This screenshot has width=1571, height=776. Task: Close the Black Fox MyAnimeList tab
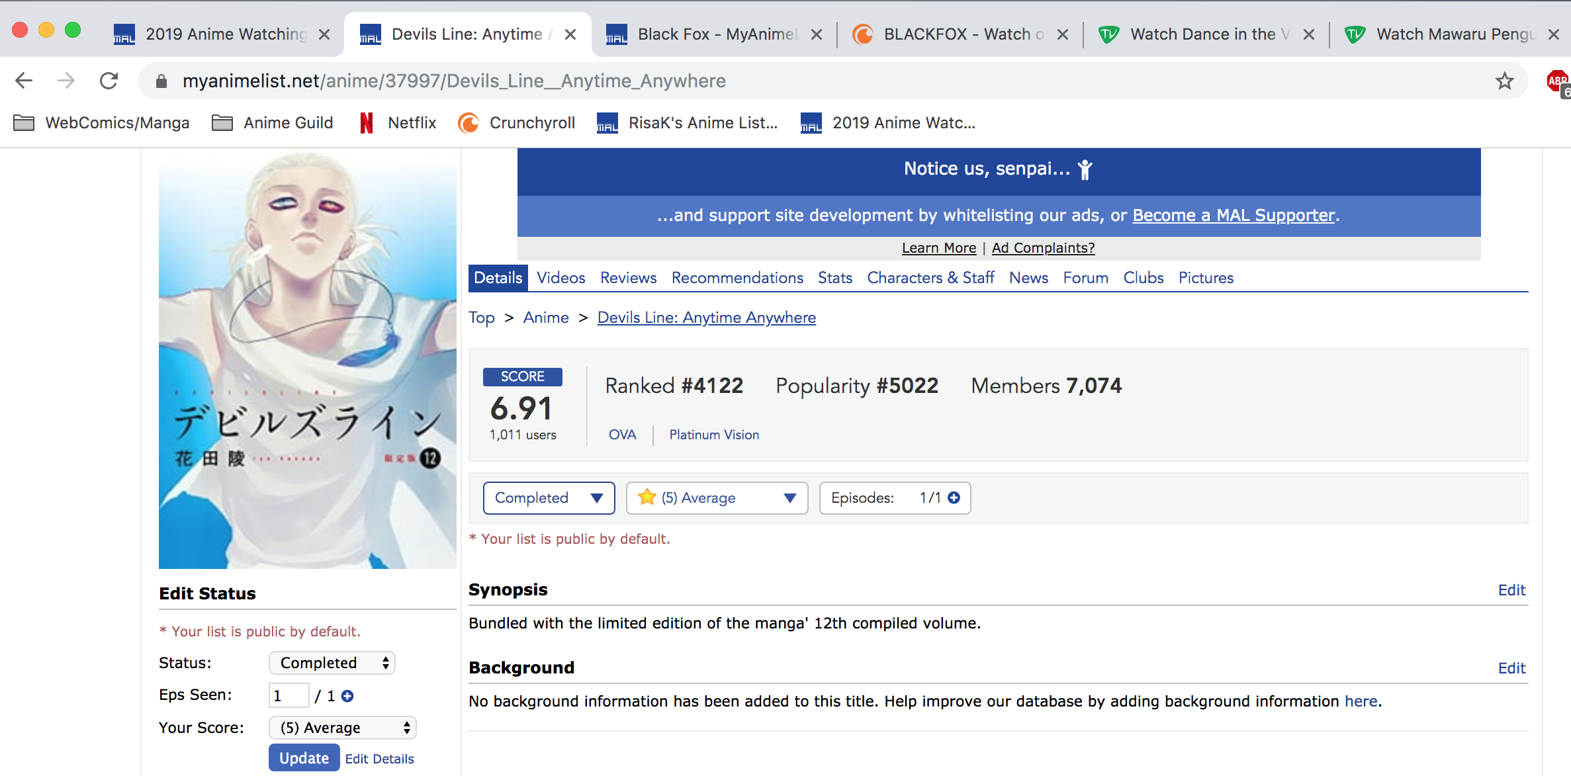click(x=817, y=34)
